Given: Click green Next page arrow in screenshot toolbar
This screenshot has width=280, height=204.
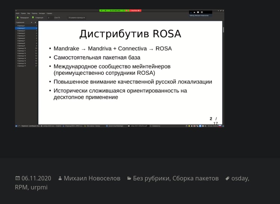Looking at the screenshot, I should coord(33,18).
